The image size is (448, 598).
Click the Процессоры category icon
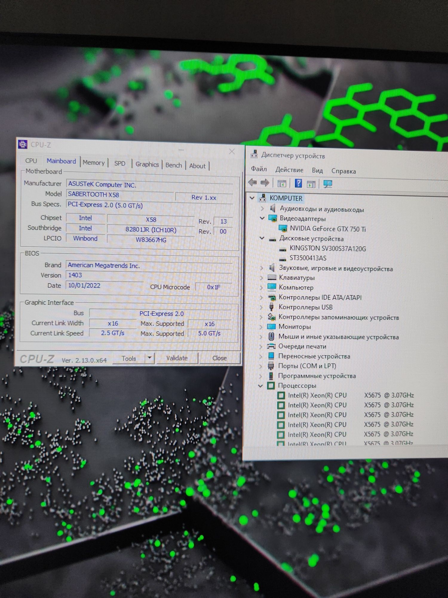(271, 385)
